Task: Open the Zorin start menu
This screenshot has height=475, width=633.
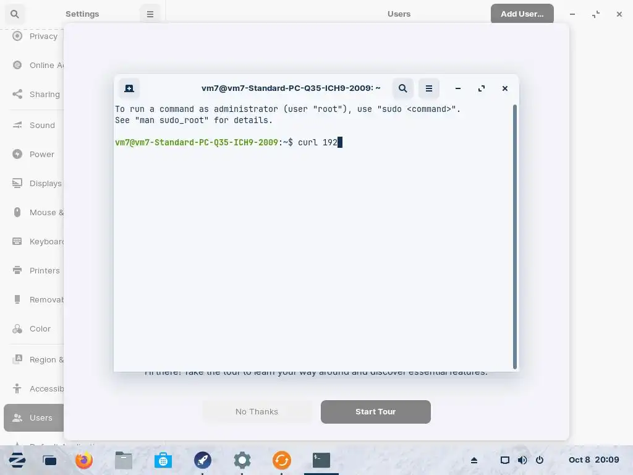Action: click(x=17, y=460)
